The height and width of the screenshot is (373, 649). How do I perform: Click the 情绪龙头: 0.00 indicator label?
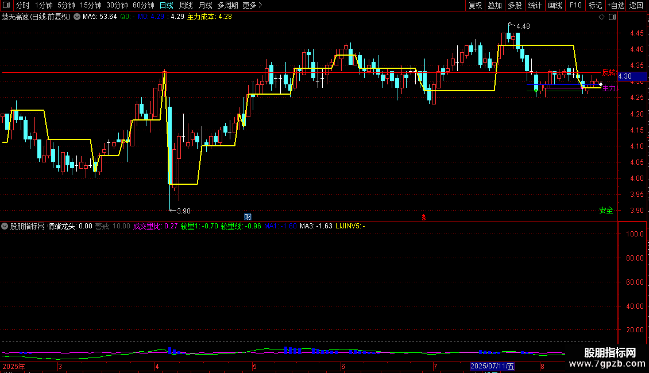70,226
